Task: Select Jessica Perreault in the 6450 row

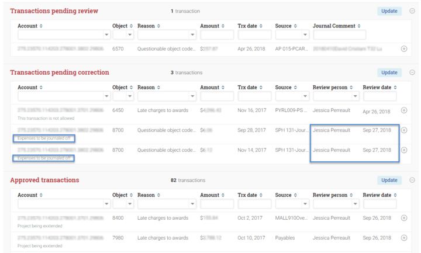Action: (x=332, y=110)
